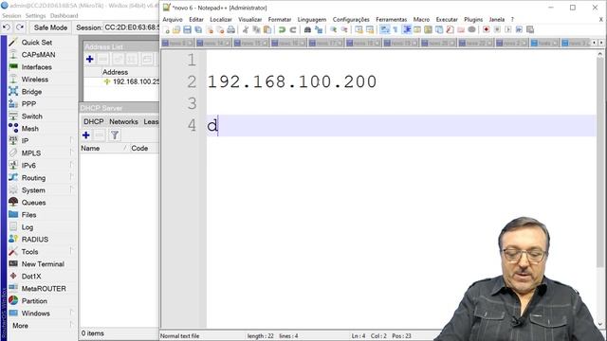Screen dimensions: 607x341
Task: Click the Copy icon in Notepad++ toolbar
Action: (256, 29)
